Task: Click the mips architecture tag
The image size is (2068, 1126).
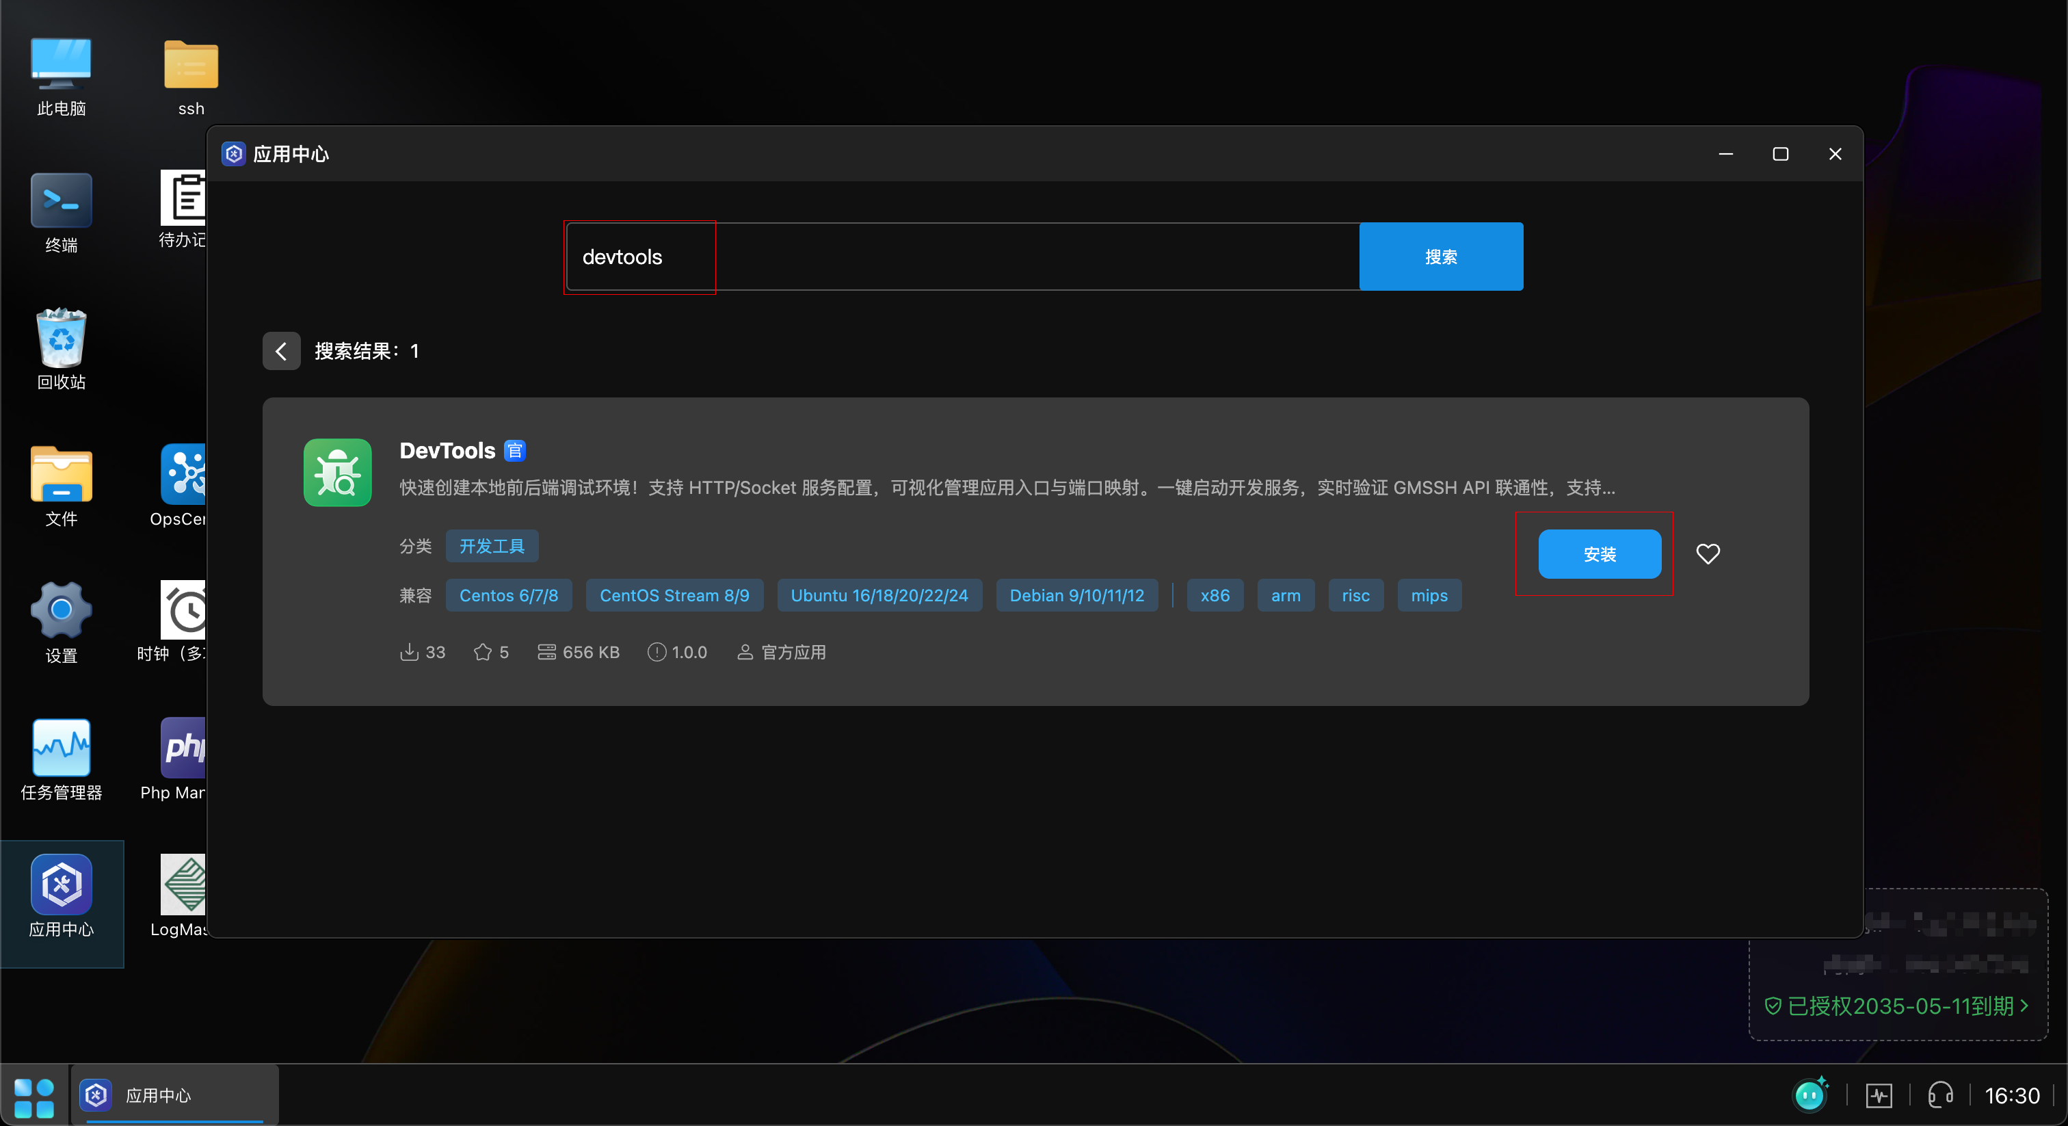Action: click(1429, 595)
